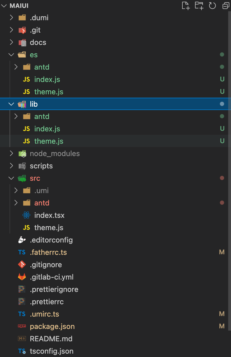This screenshot has width=231, height=357.
Task: Open theme.js inside the lib folder
Action: pyautogui.click(x=49, y=141)
